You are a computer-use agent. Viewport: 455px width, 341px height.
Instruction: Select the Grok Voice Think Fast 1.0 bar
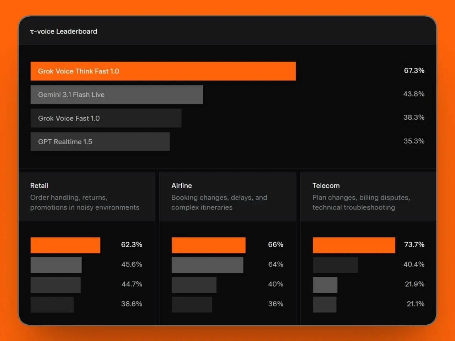(x=163, y=71)
